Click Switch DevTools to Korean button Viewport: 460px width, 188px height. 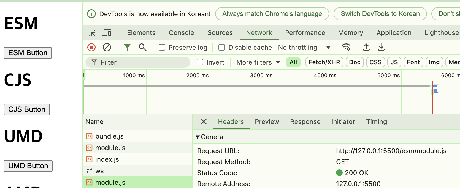coord(380,14)
